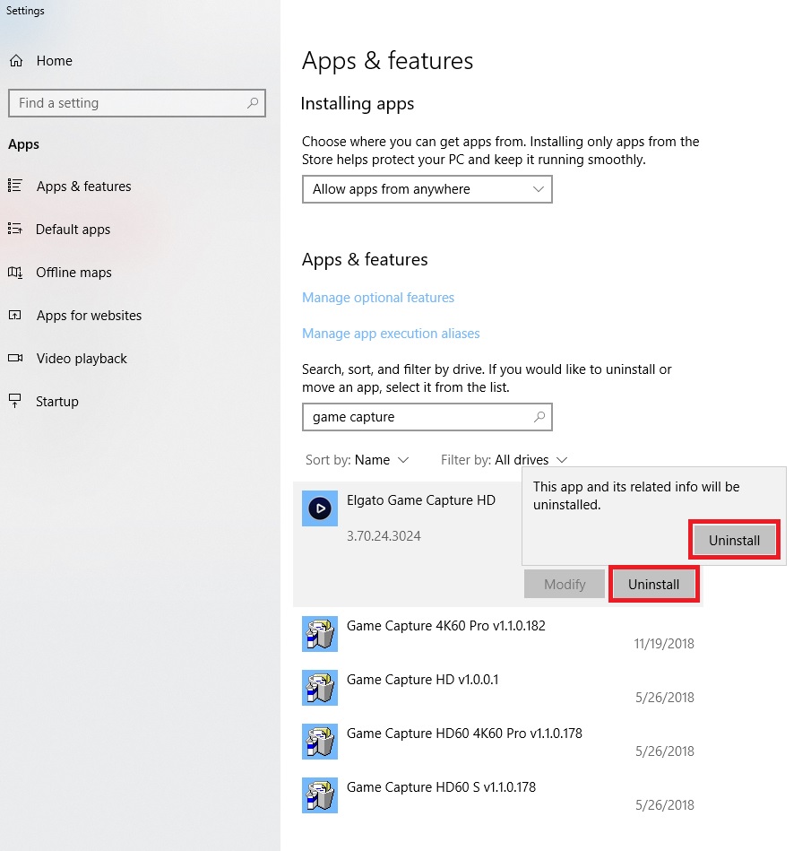Image resolution: width=811 pixels, height=851 pixels.
Task: Click the search icon in the app search box
Action: 539,417
